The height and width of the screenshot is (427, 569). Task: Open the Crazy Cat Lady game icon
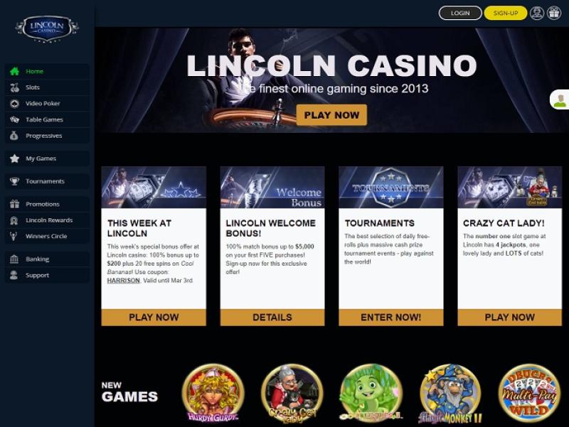292,394
